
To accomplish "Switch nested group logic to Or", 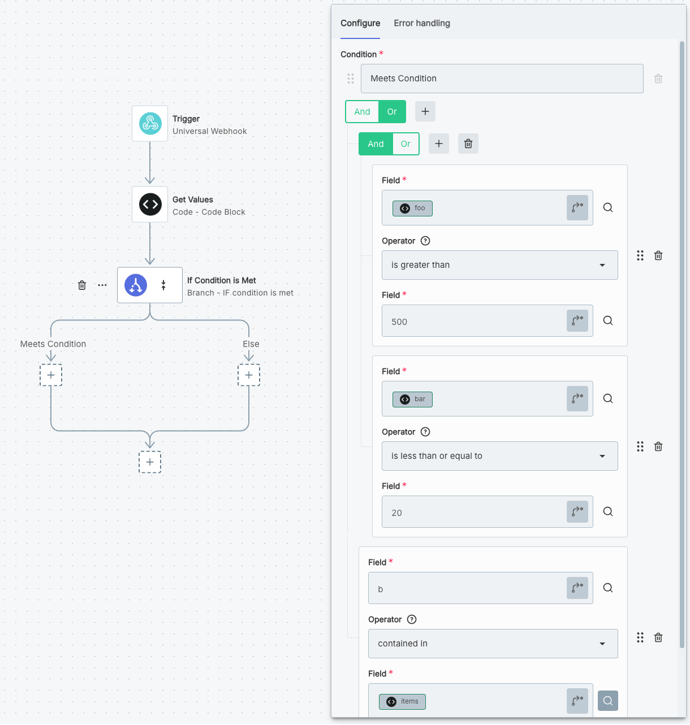I will pos(406,144).
